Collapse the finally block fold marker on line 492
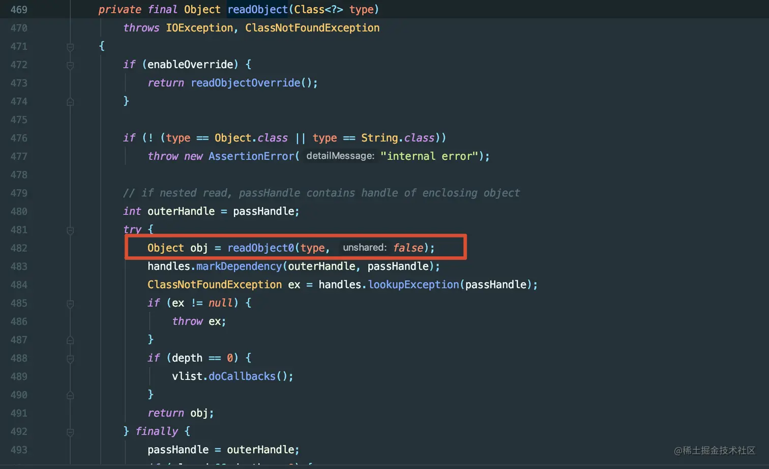The width and height of the screenshot is (769, 469). (x=70, y=432)
